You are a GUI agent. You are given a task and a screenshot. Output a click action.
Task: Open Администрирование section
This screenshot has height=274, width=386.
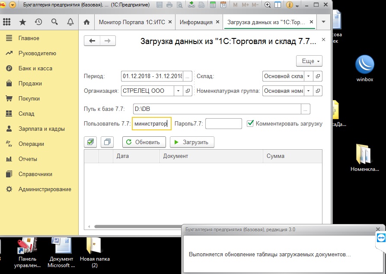39,189
